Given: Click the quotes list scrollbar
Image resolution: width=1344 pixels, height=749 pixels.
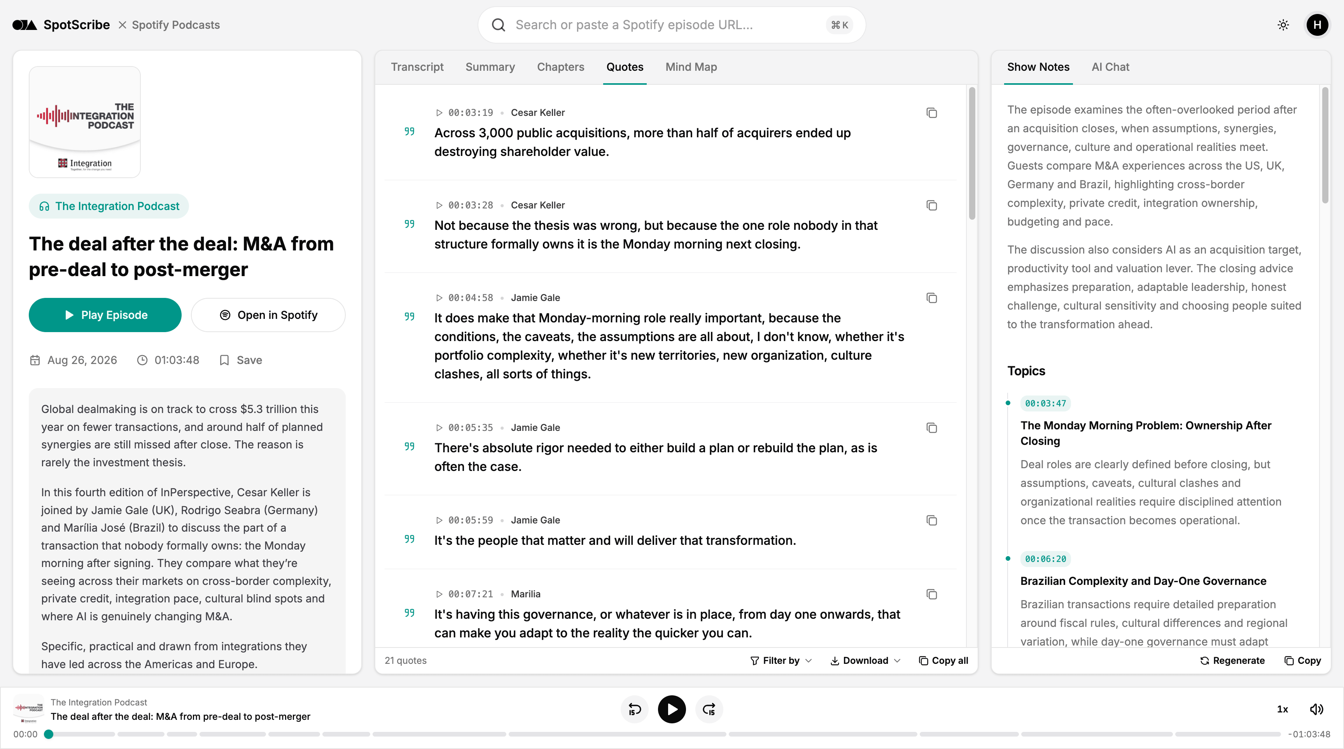Looking at the screenshot, I should (971, 154).
